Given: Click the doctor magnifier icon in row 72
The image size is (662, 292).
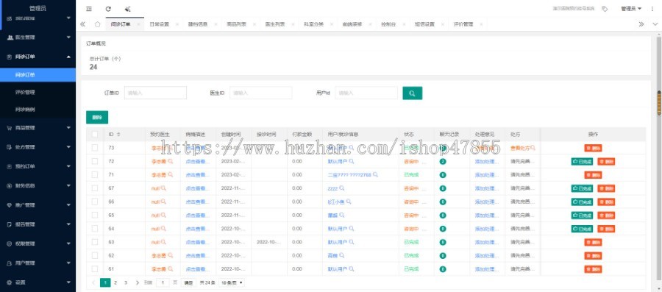Looking at the screenshot, I should [x=171, y=161].
